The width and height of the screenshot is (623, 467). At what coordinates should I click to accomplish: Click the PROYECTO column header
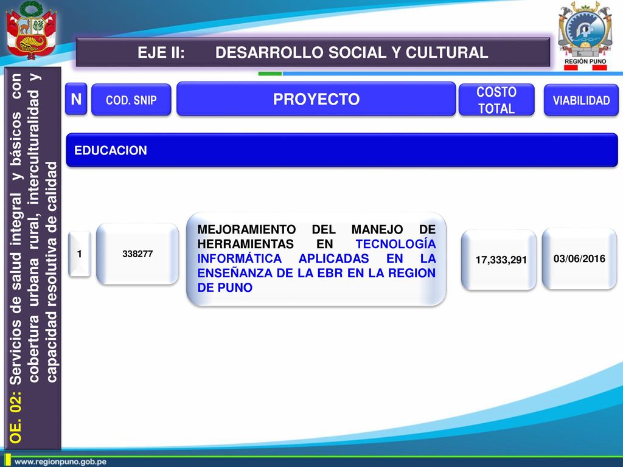(316, 99)
